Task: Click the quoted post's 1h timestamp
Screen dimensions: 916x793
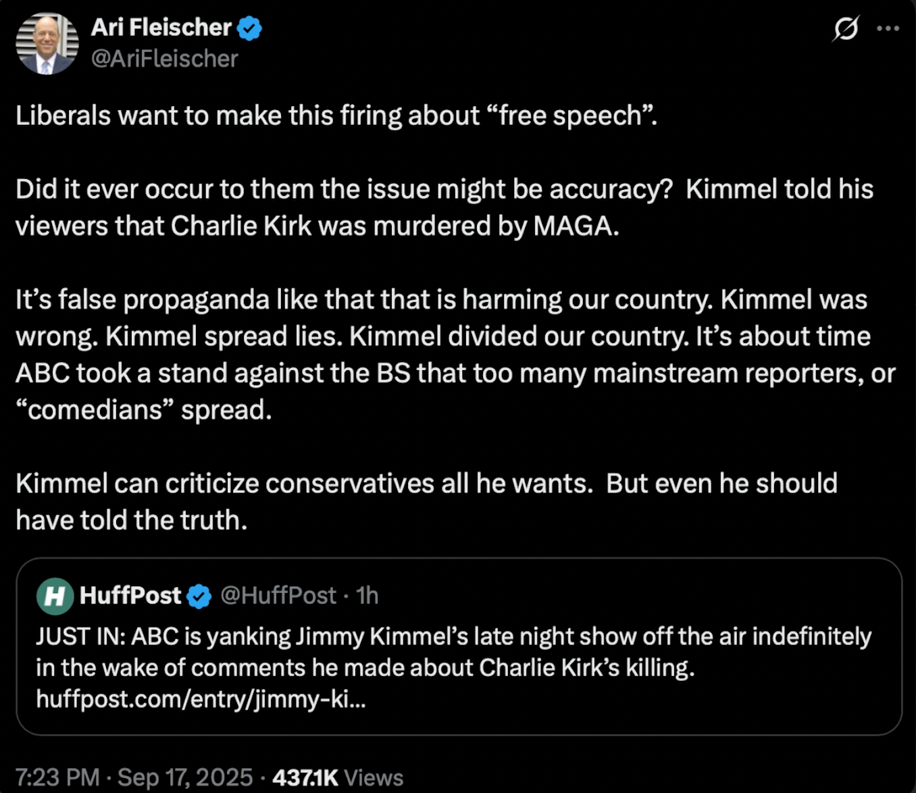Action: [367, 596]
